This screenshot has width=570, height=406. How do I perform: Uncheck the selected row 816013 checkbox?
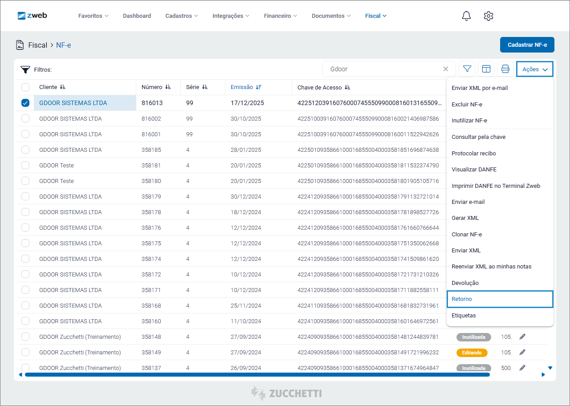pyautogui.click(x=25, y=103)
